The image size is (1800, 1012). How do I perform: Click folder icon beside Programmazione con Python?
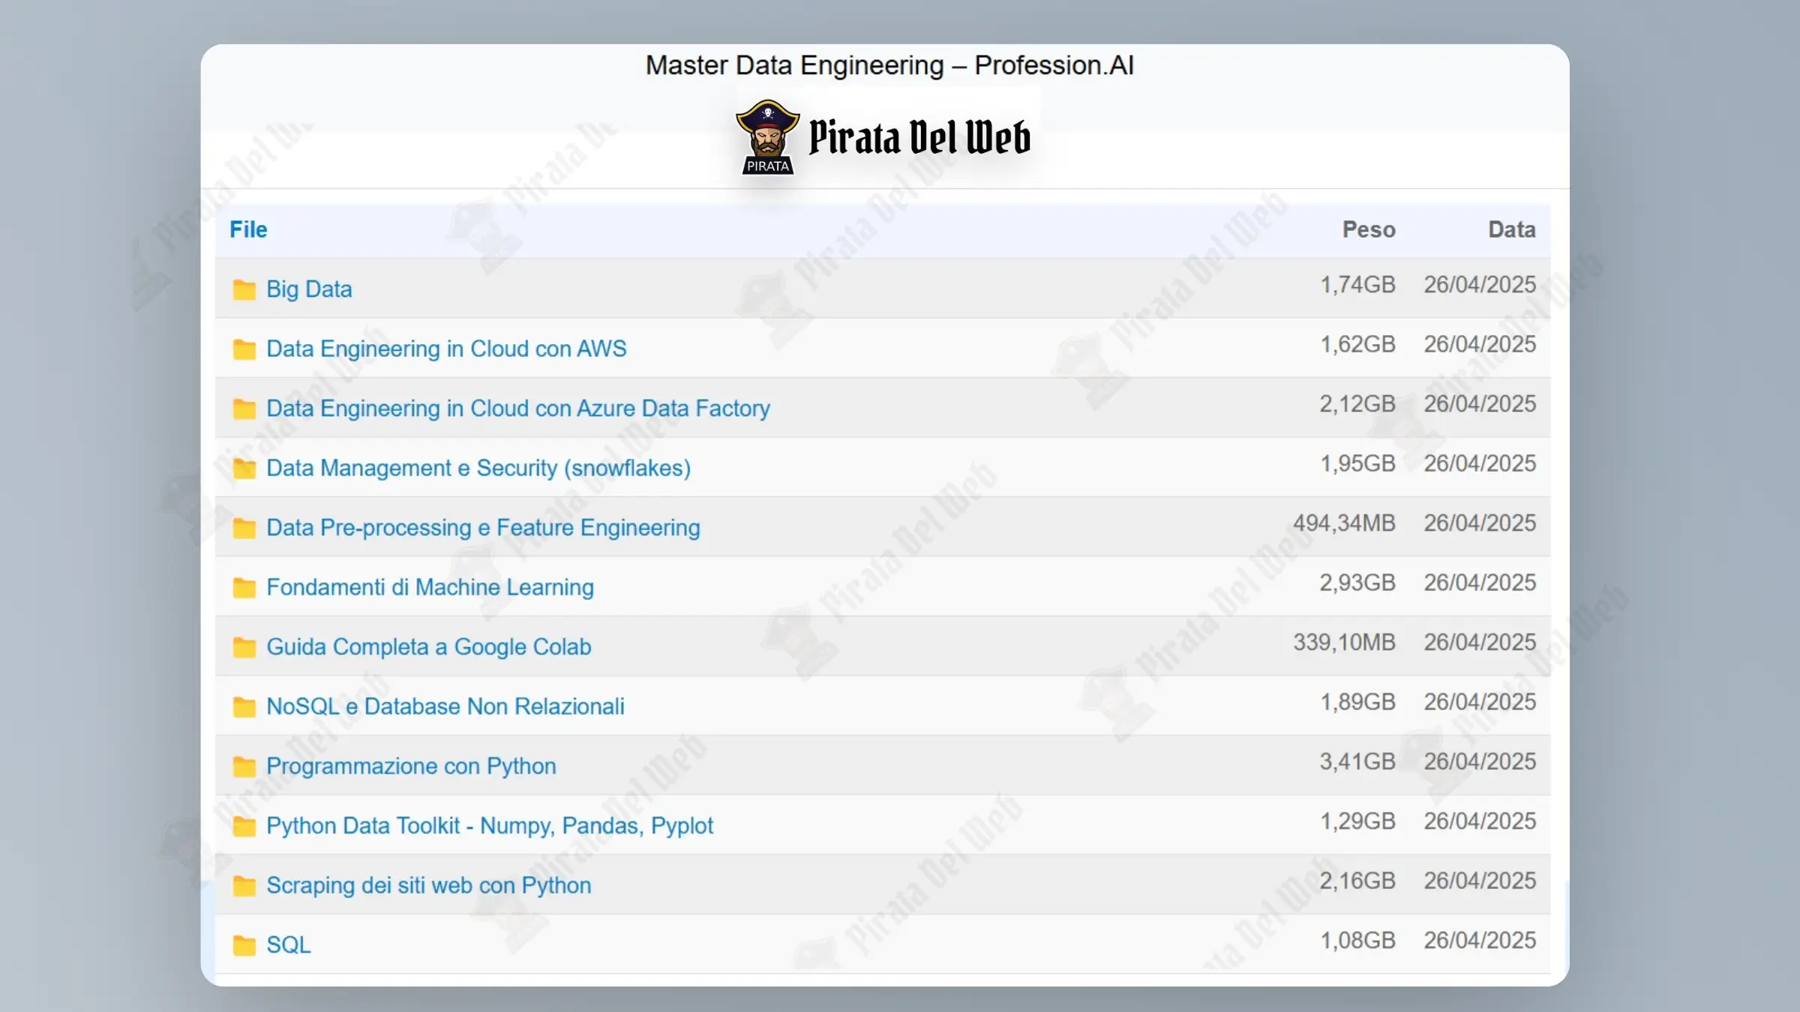[244, 766]
